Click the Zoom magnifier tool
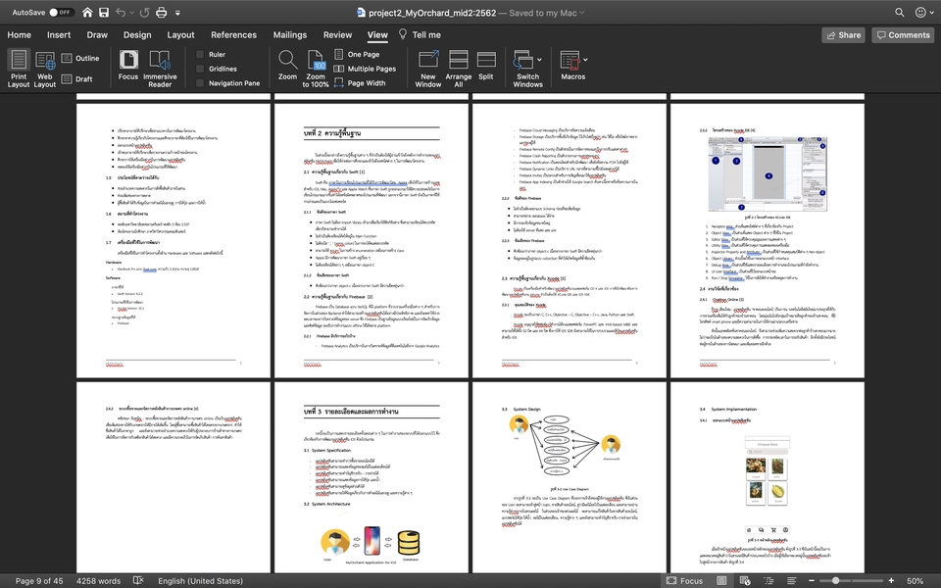 coord(287,61)
